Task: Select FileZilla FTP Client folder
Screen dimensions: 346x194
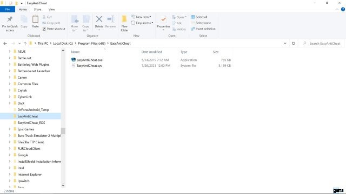Action: pos(31,142)
